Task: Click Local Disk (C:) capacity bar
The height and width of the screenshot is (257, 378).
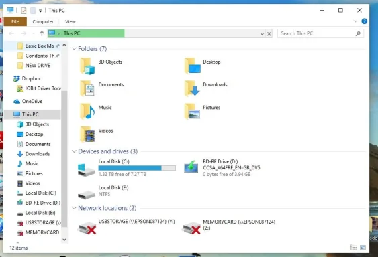Action: (x=137, y=168)
